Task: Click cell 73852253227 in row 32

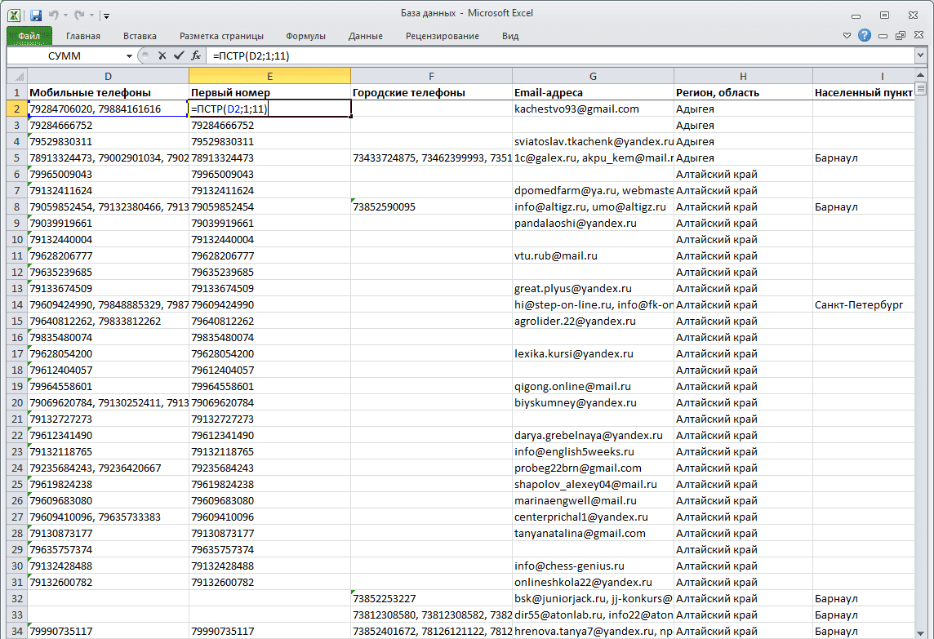Action: coord(431,598)
